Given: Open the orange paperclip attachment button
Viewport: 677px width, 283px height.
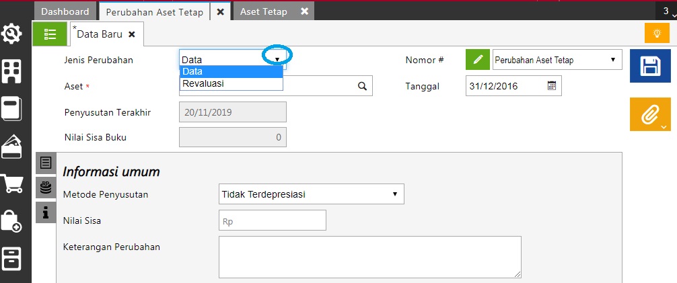Looking at the screenshot, I should pos(649,114).
